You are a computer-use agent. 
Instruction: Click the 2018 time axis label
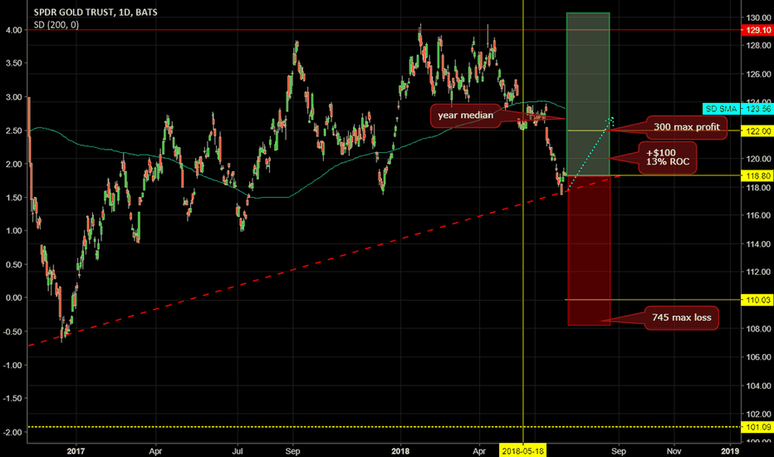click(400, 451)
